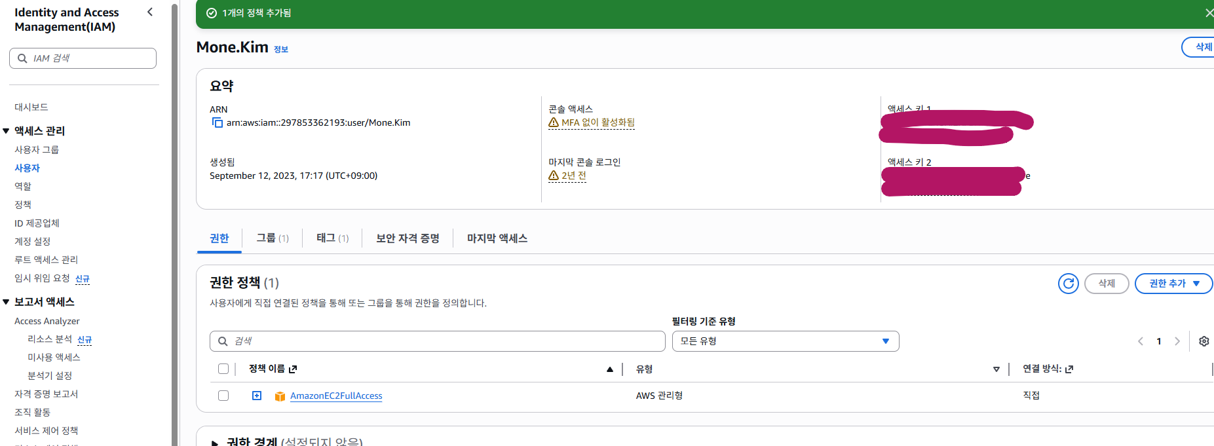Screen dimensions: 1214x446
Task: Switch to the security credentials tab
Action: pos(407,238)
